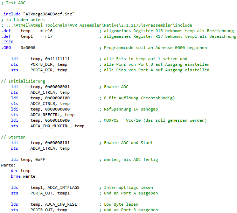Click the "// Starten" section comment
Image resolution: width=237 pixels, height=213 pixels.
click(x=13, y=137)
